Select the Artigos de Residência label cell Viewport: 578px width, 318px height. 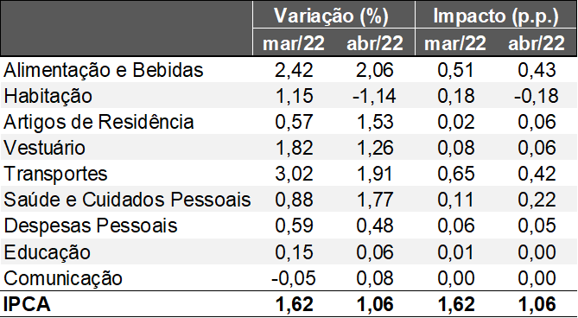[98, 123]
